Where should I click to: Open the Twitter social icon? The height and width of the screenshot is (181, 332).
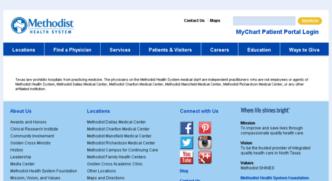[187, 142]
